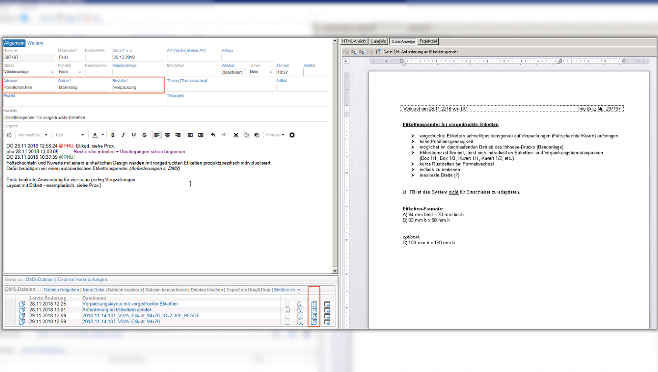The height and width of the screenshot is (372, 658).
Task: Toggle the select-all checkmark in DMS-Dateien header
Action: coord(10,298)
